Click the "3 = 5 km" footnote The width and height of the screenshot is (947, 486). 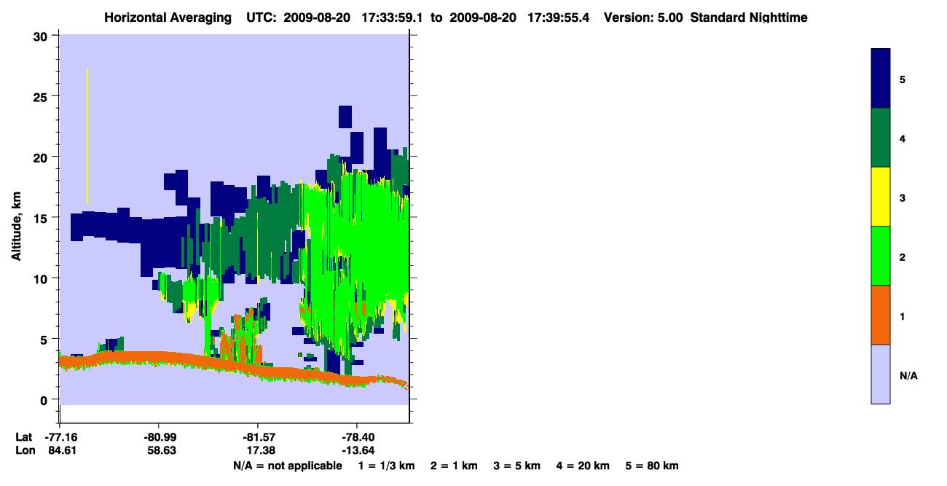point(517,466)
